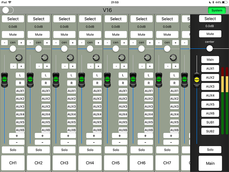Click the CH6 green fader cap

[x=133, y=79]
